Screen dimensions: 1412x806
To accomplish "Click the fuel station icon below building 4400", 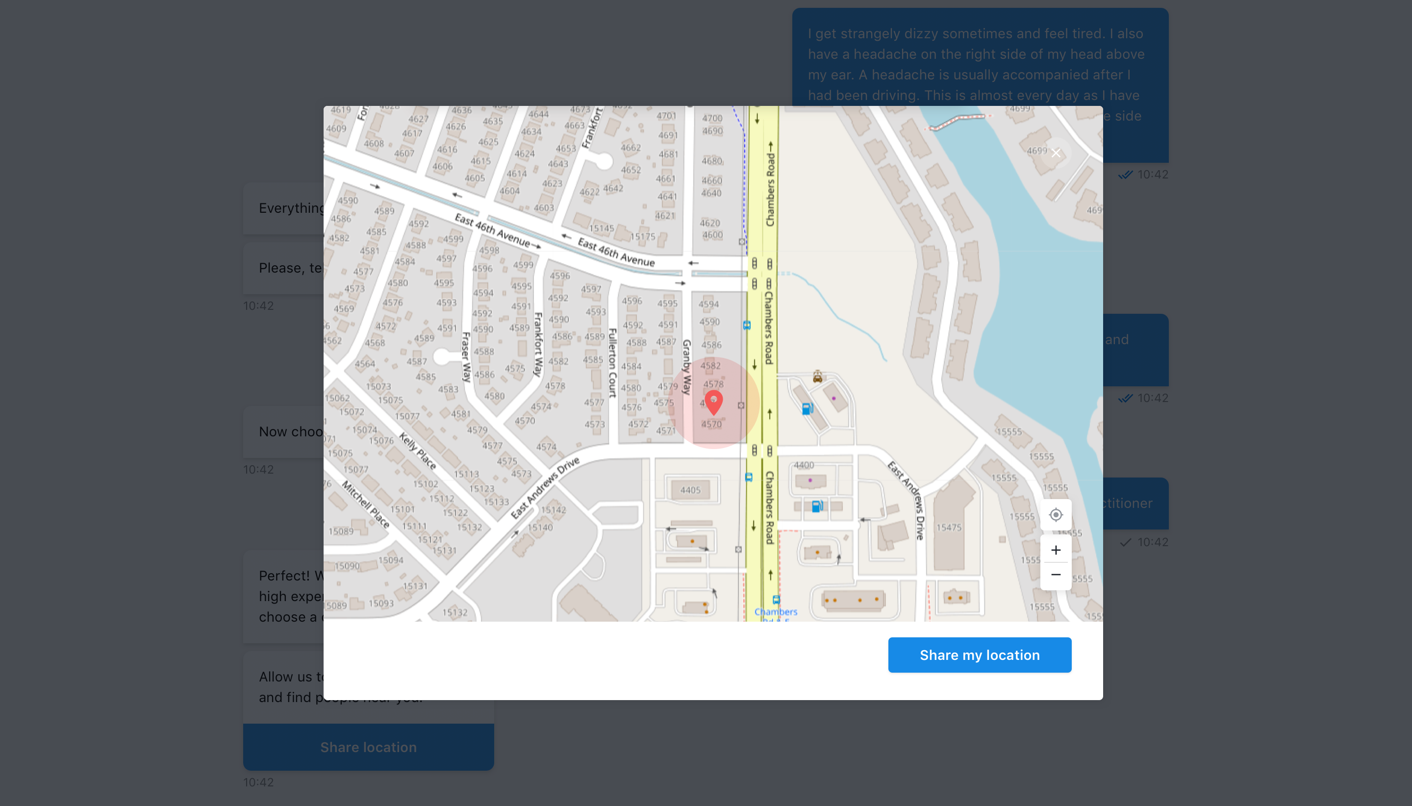I will click(817, 505).
